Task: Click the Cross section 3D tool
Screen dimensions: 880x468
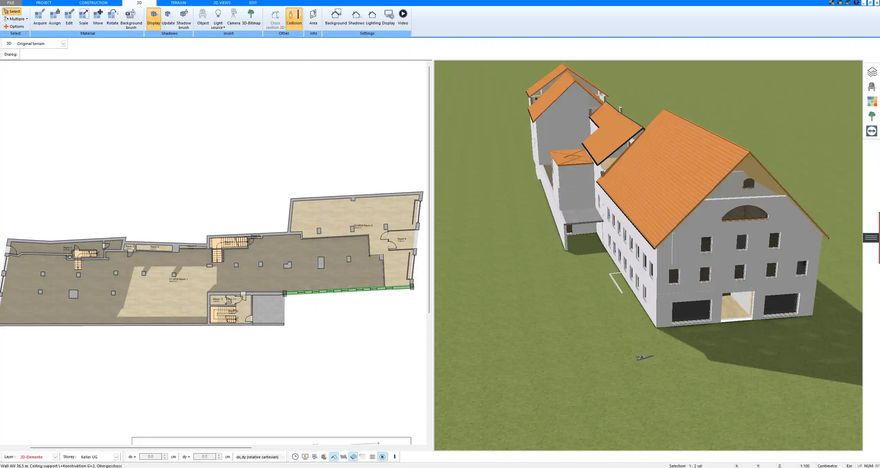Action: coord(275,19)
